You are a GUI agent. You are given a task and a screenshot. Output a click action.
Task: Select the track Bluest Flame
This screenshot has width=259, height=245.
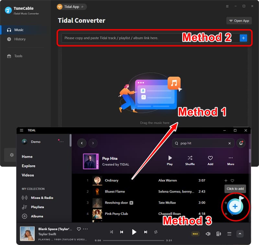[x=115, y=192]
